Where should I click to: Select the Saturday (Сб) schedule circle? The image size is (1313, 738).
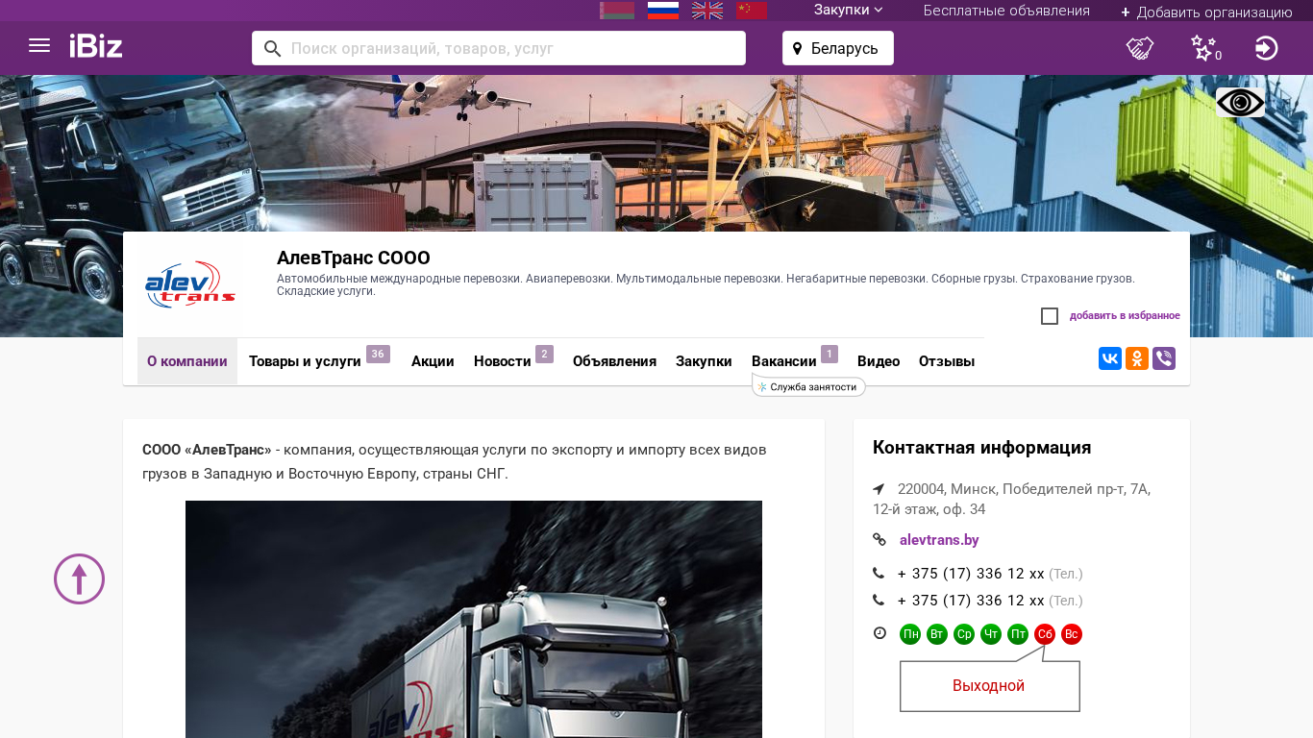click(x=1045, y=634)
